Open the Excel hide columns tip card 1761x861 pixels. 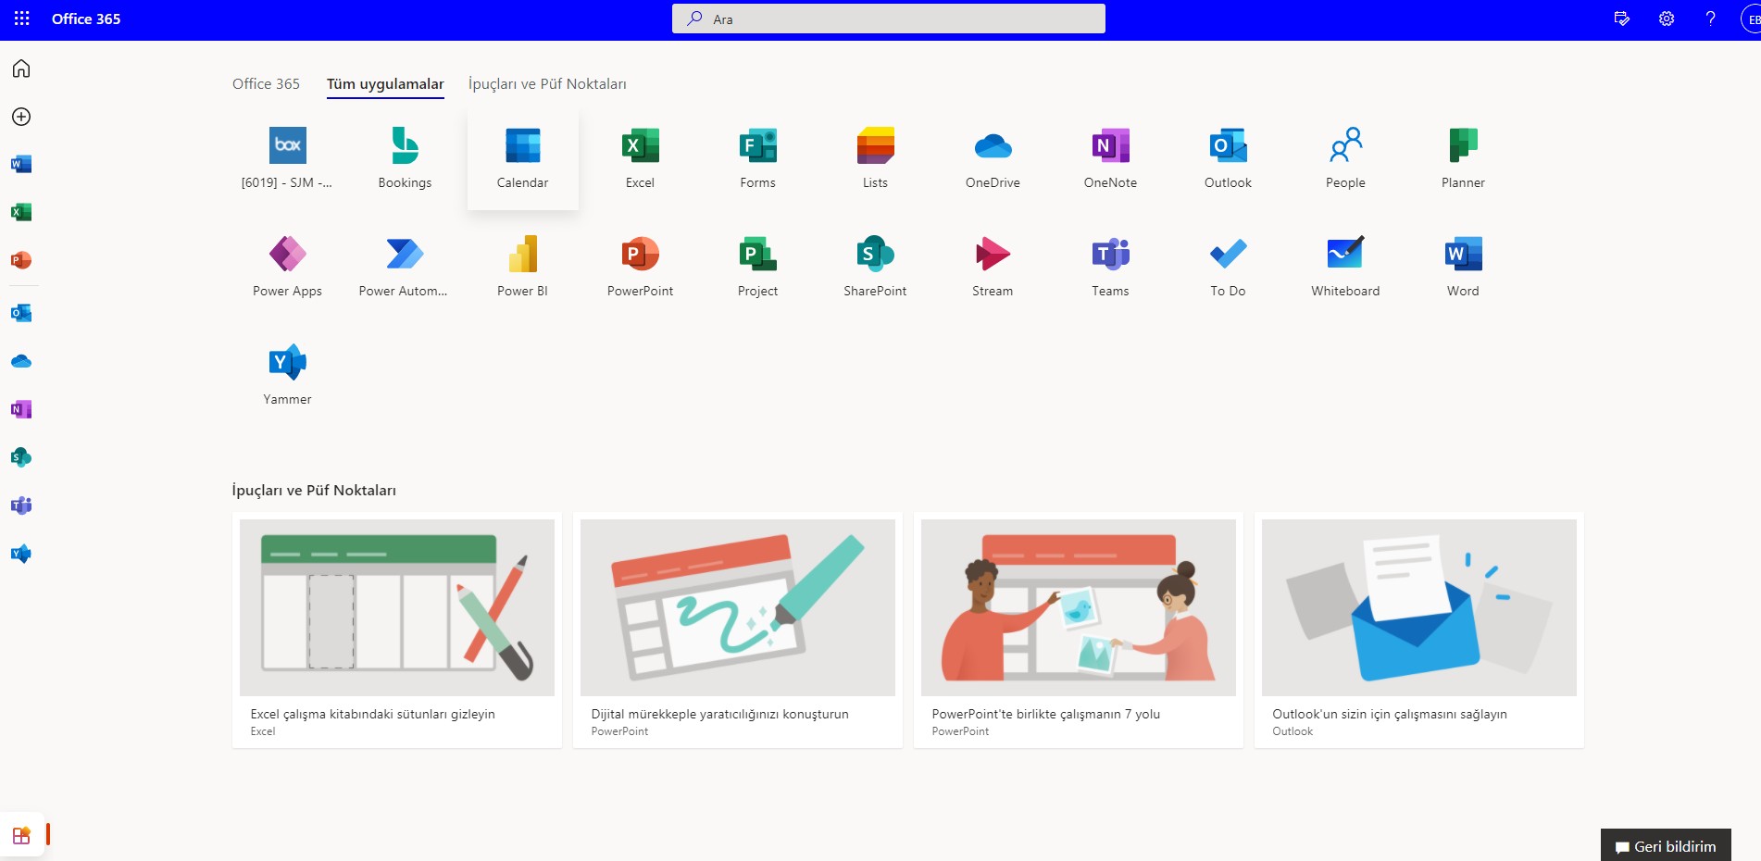pos(396,630)
